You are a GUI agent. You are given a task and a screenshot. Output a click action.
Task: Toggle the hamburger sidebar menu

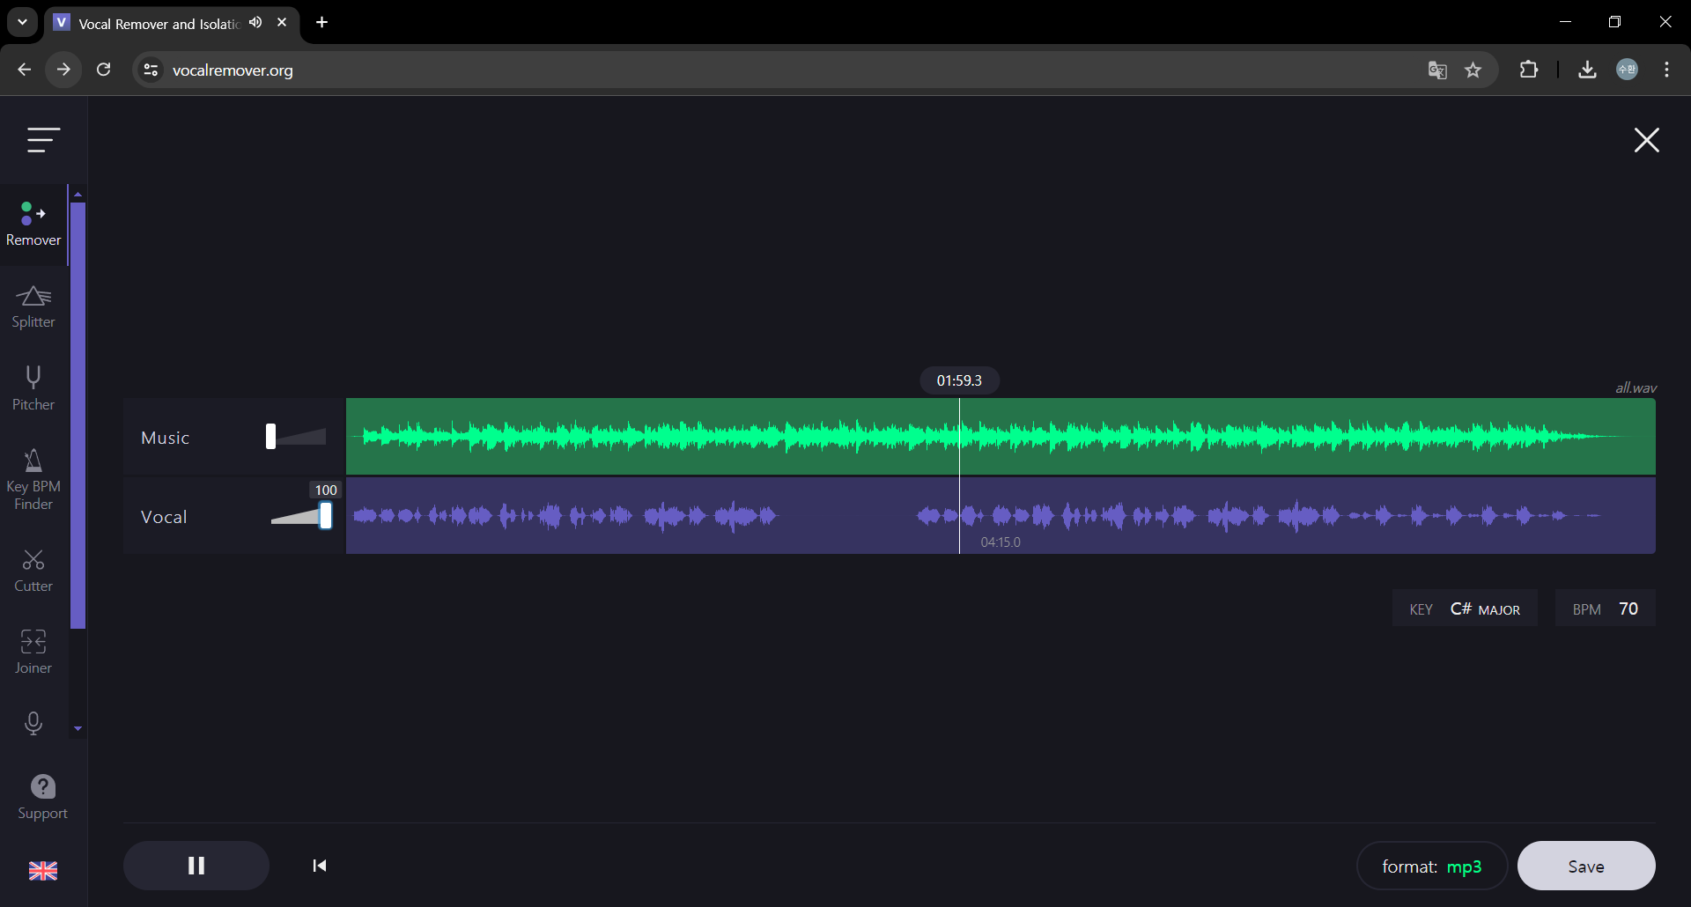[43, 140]
